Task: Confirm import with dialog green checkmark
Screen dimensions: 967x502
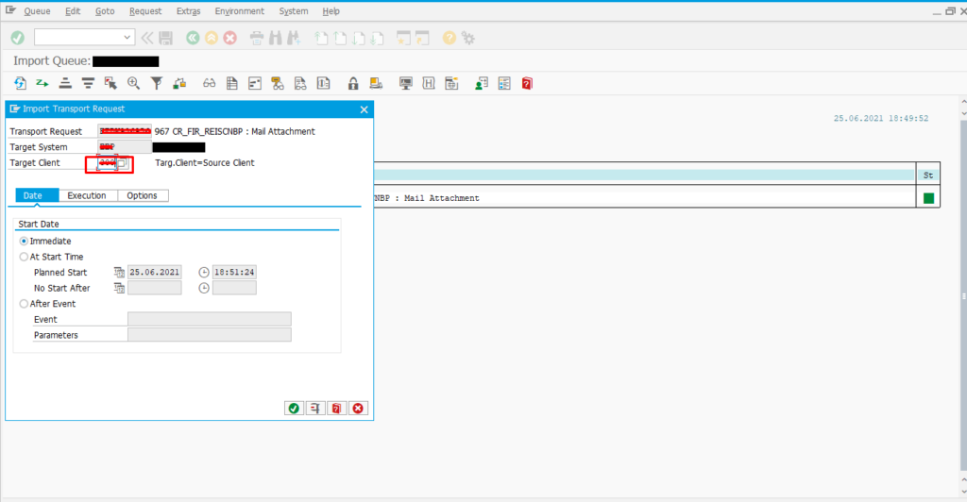Action: 295,408
